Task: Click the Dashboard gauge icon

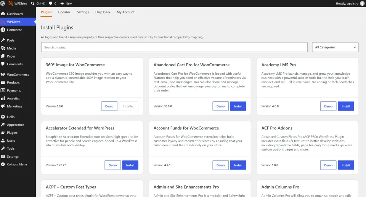Action: 3,14
